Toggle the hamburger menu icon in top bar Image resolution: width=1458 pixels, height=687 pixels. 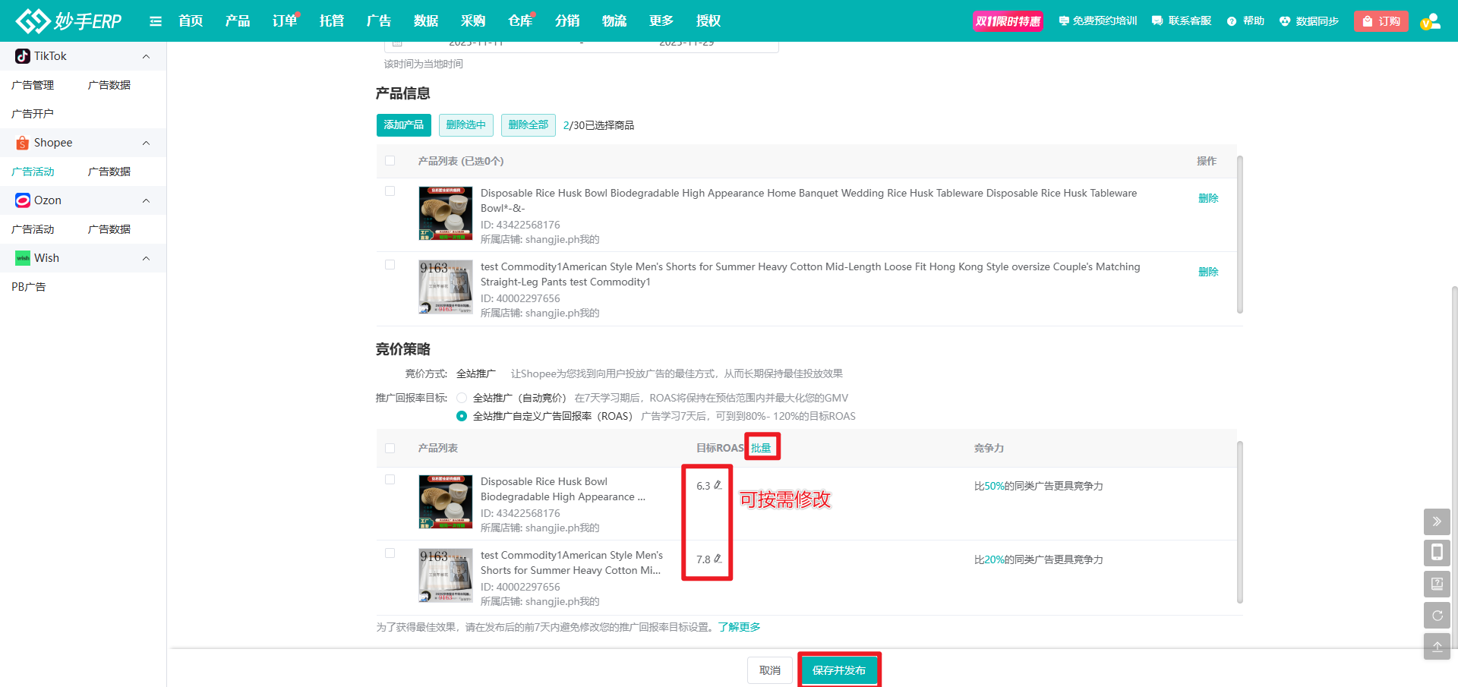(x=156, y=21)
